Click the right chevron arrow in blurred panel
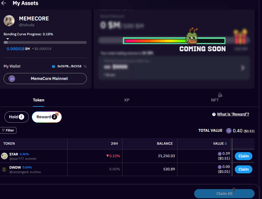The width and height of the screenshot is (262, 199). pos(243,68)
